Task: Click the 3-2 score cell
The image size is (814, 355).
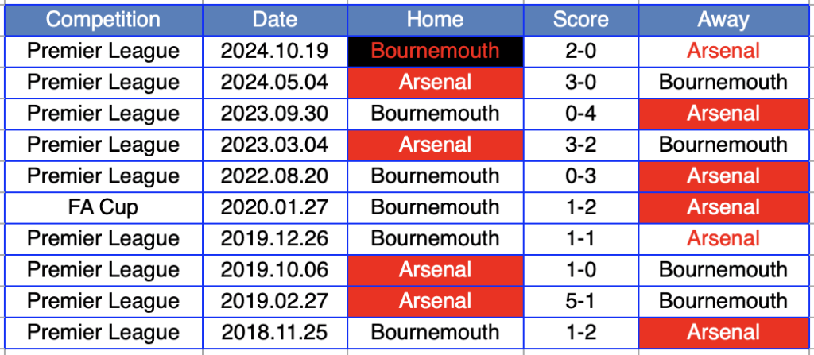Action: 581,145
